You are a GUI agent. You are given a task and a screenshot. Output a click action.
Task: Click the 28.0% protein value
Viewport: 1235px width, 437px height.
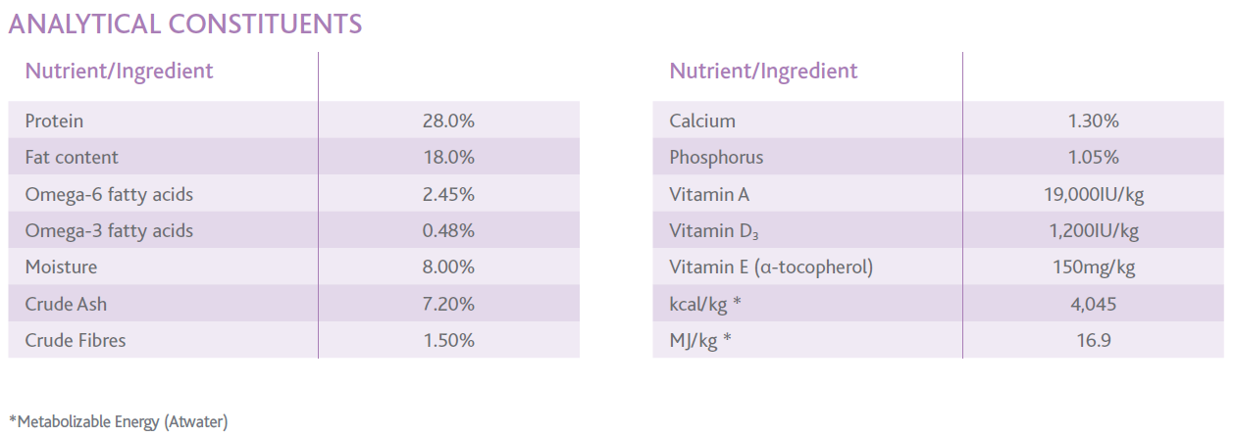click(448, 121)
